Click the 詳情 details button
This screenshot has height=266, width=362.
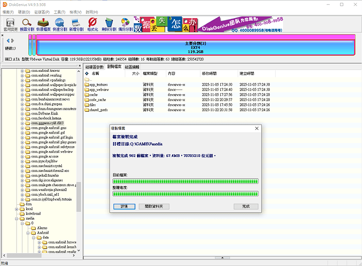[x=123, y=206]
